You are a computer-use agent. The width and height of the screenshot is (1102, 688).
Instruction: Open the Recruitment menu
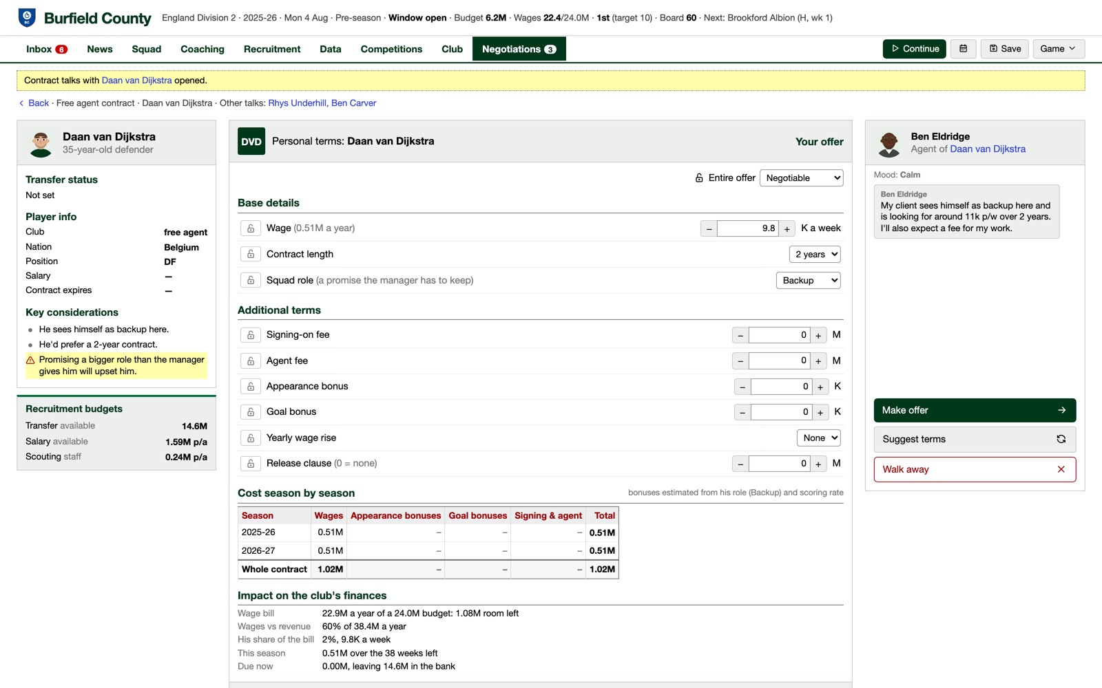(x=272, y=49)
